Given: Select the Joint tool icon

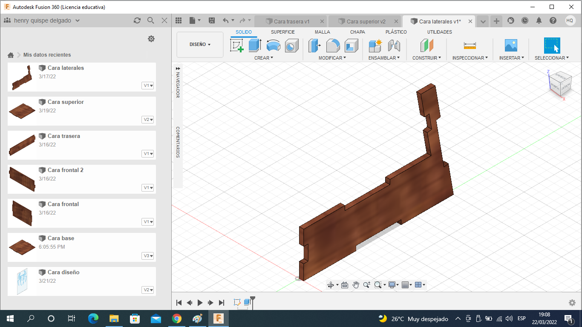Looking at the screenshot, I should [394, 46].
